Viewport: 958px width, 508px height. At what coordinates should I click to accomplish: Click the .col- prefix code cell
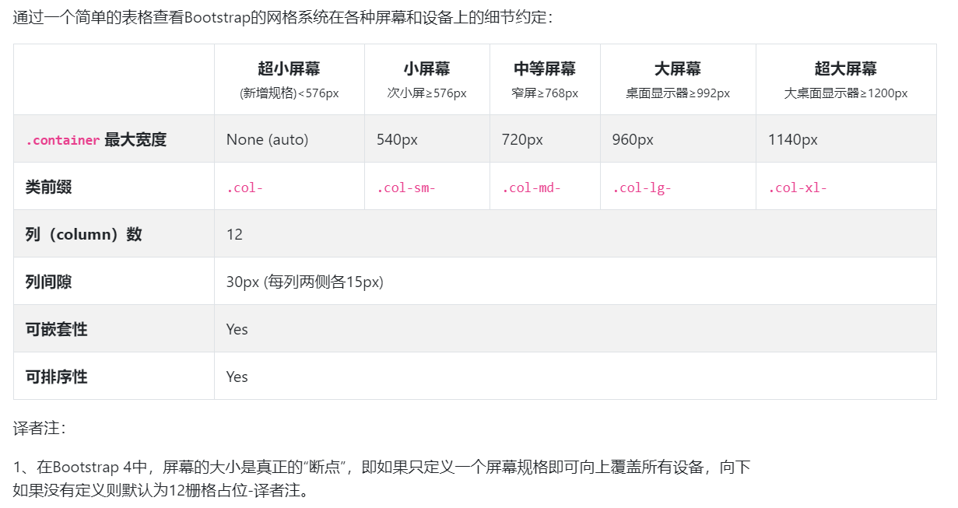tap(245, 188)
